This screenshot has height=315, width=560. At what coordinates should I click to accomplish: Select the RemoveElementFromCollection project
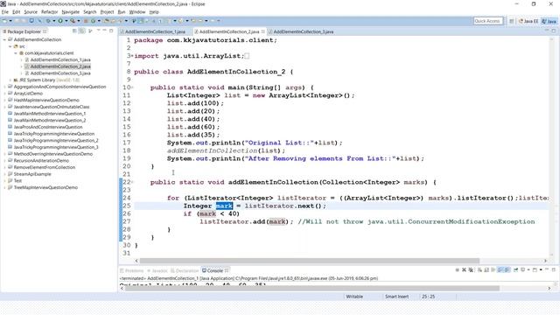45,167
